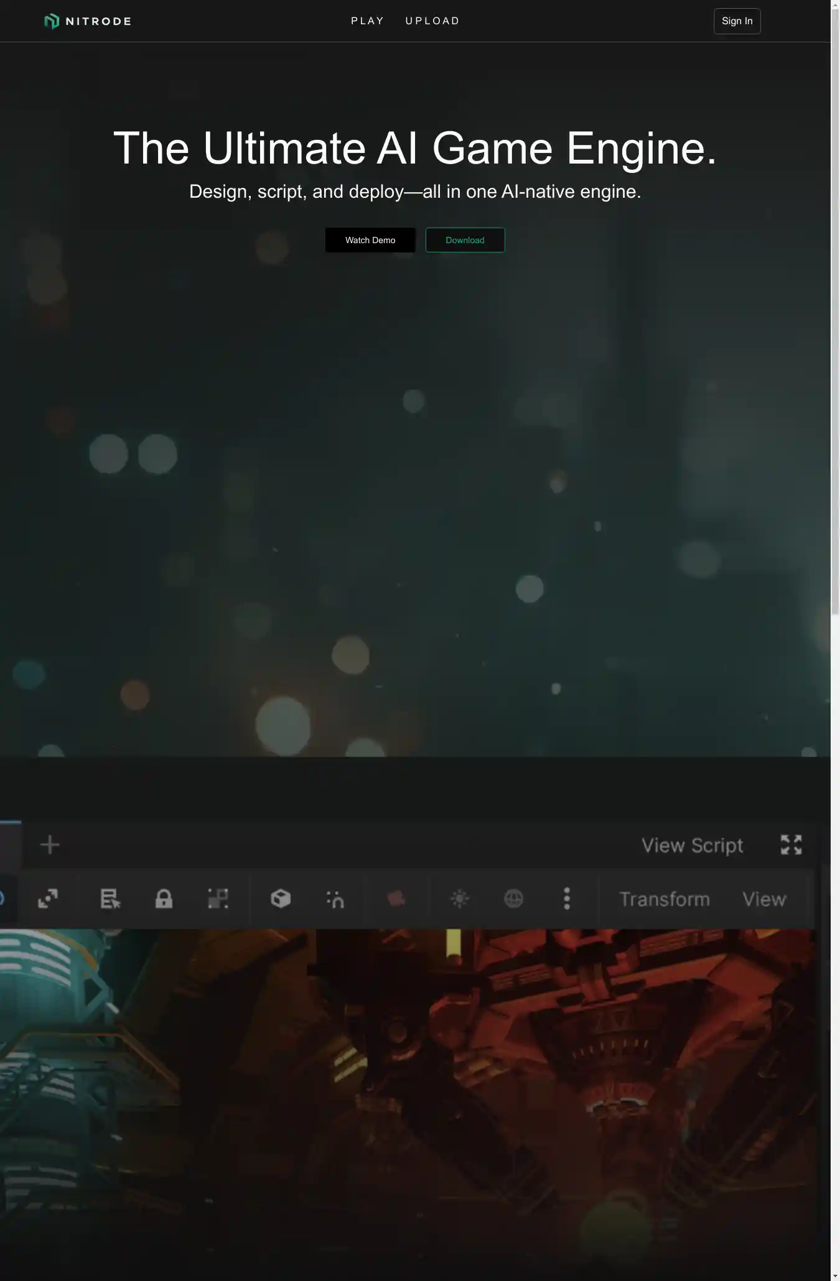Click the View Script label
The height and width of the screenshot is (1281, 840).
[692, 846]
